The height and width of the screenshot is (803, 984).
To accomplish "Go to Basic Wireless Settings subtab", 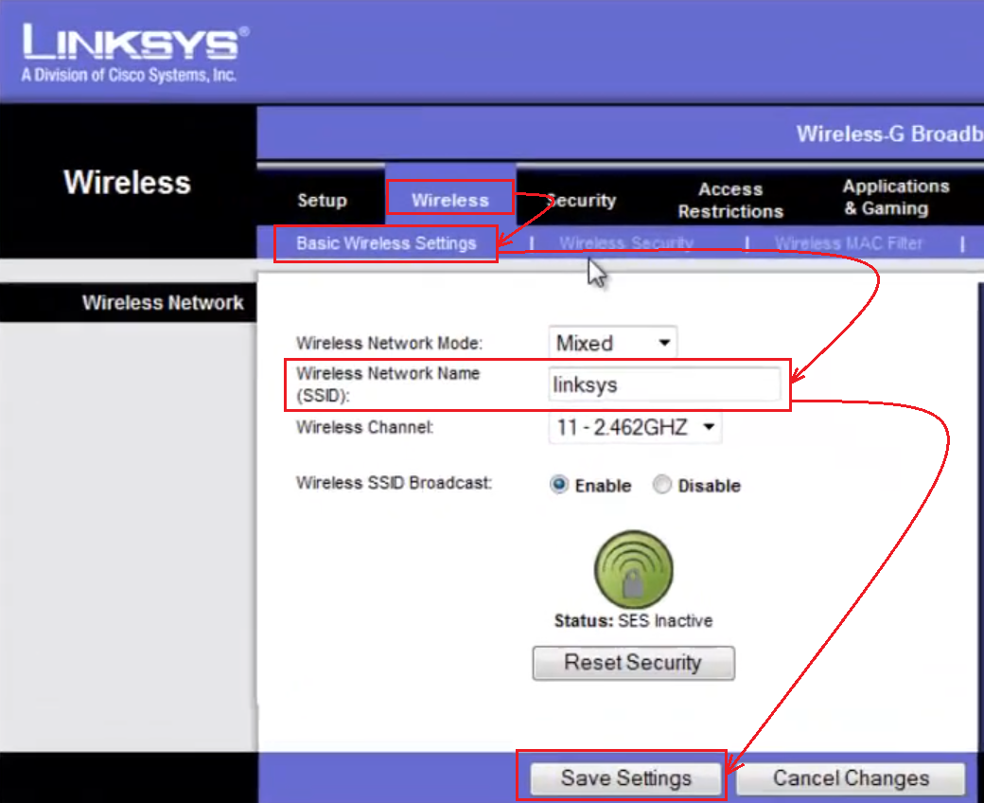I will point(386,243).
